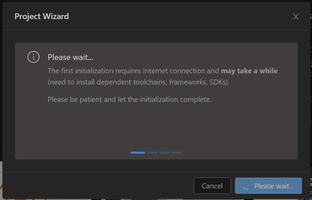The image size is (312, 200).
Task: Click the Please wait heading text
Action: (70, 57)
